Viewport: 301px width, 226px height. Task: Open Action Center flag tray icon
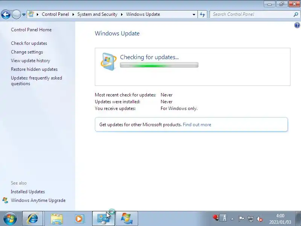[241, 219]
